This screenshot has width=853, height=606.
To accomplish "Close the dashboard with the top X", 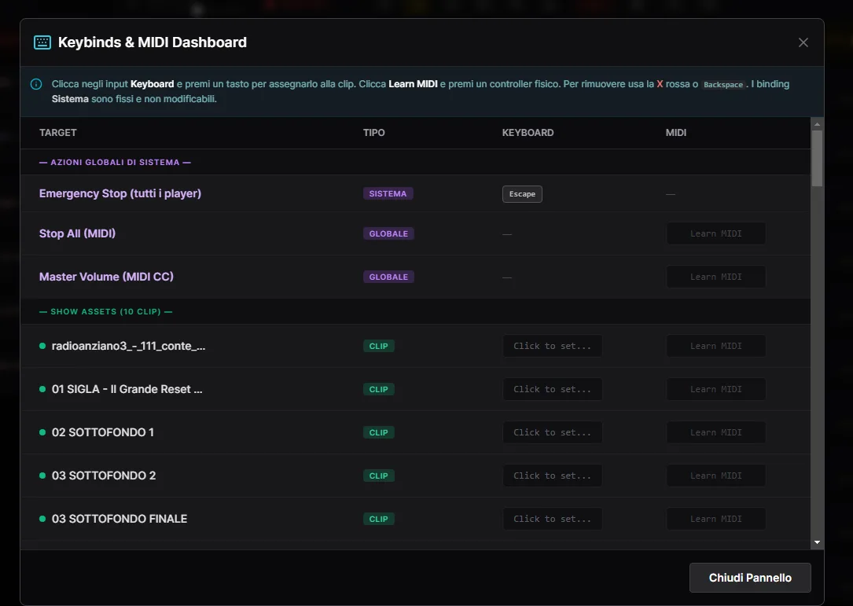I will point(803,42).
